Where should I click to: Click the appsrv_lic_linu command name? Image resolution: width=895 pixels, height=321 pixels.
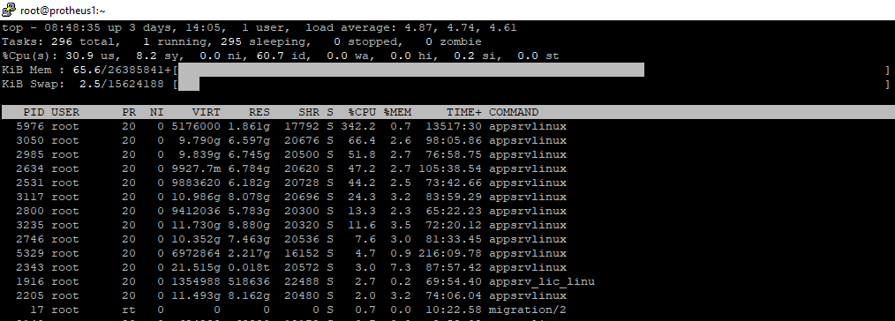[542, 281]
